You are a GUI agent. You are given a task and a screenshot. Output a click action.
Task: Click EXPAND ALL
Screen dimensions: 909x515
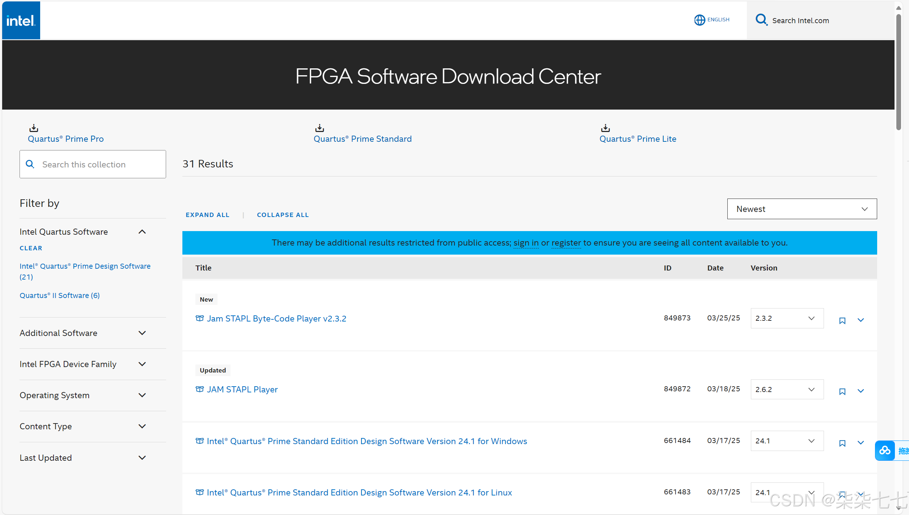tap(207, 215)
